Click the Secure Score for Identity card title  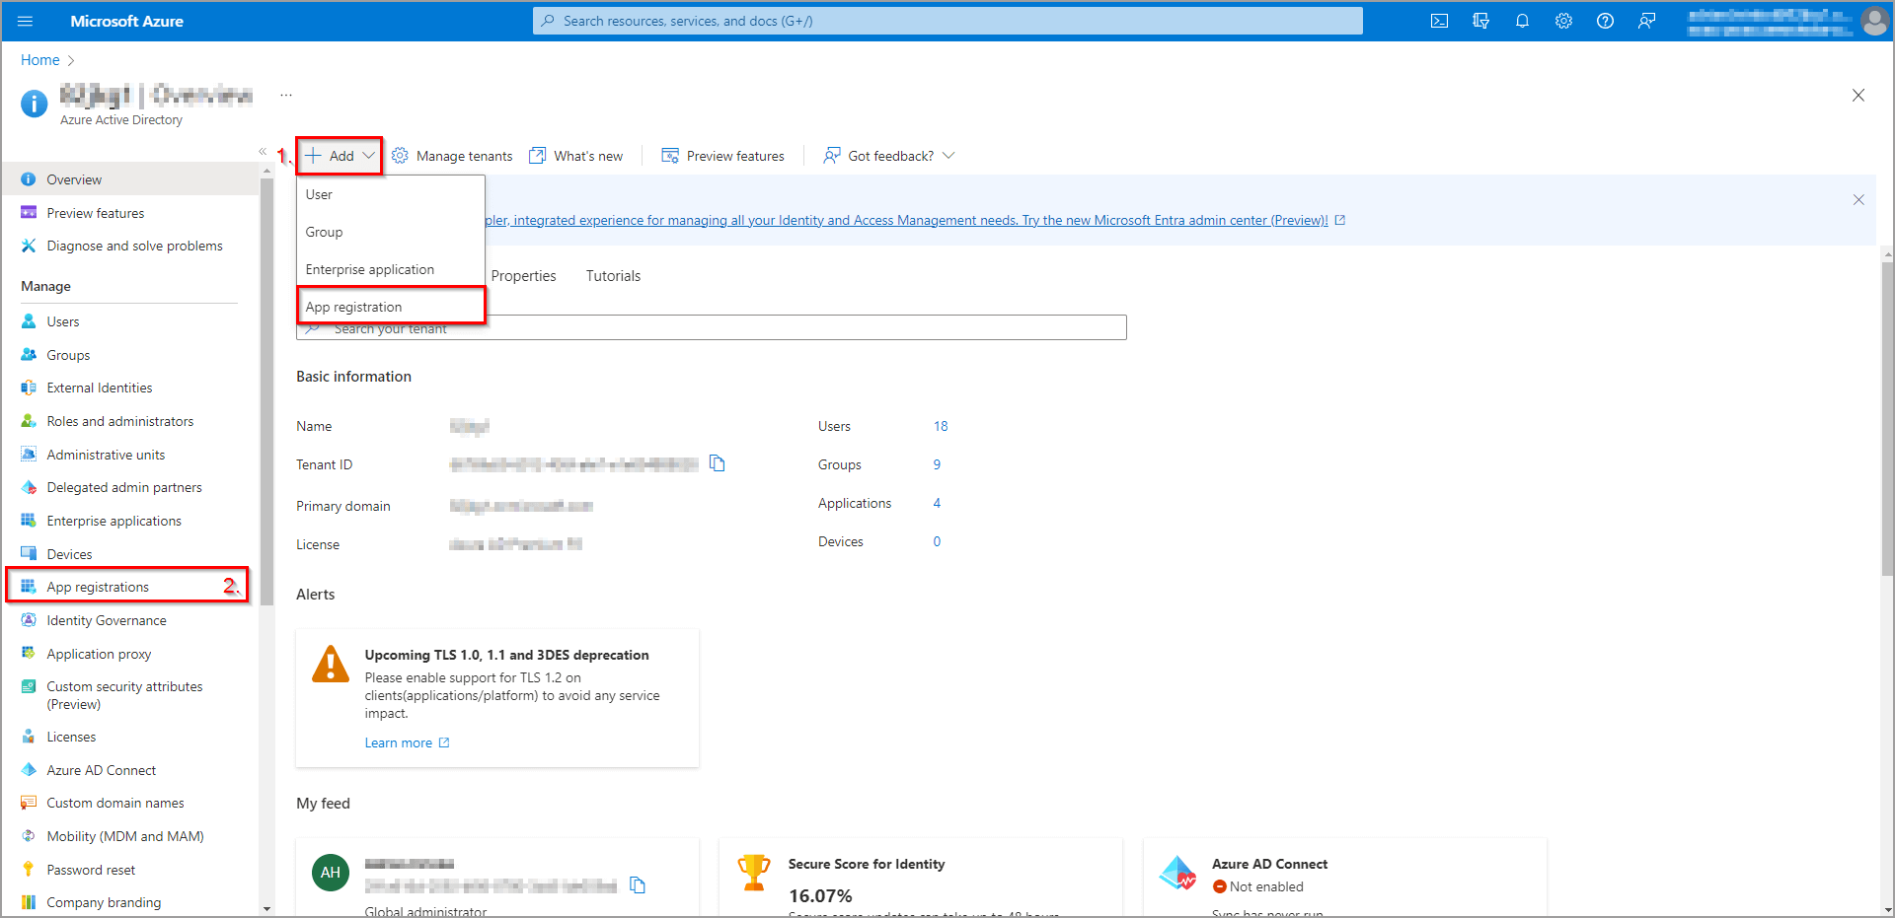click(867, 864)
